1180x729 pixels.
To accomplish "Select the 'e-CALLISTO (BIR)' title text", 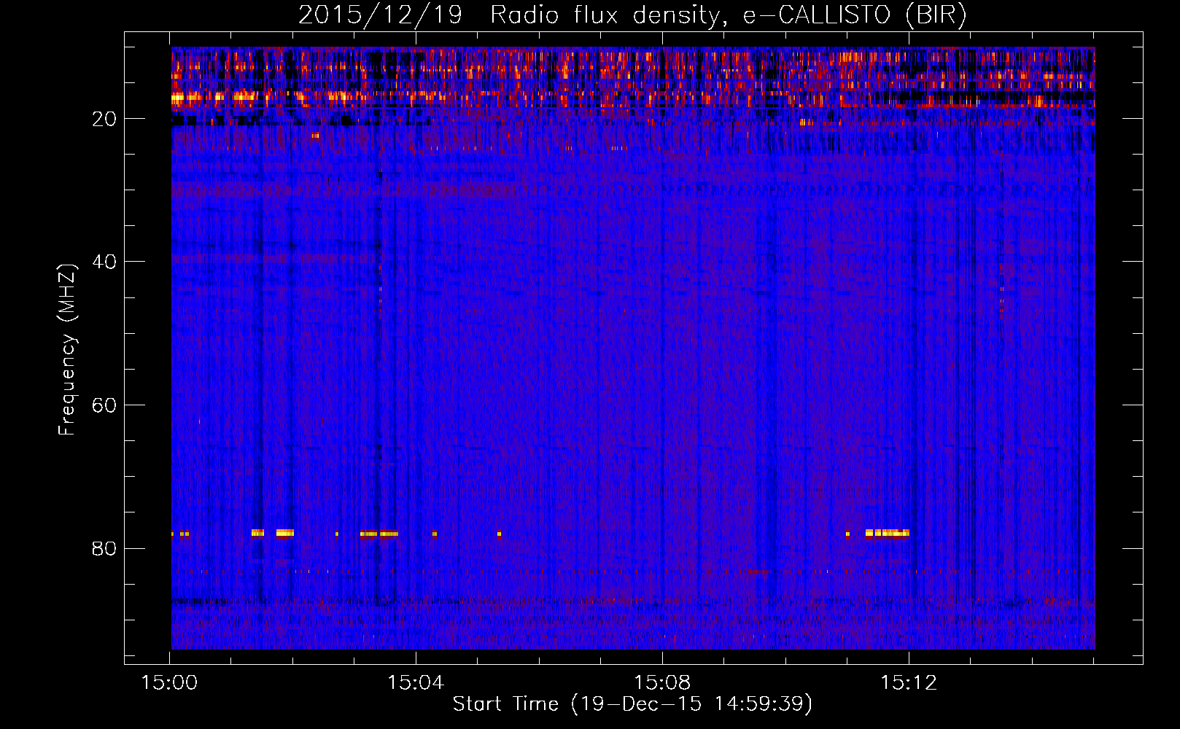I will (x=855, y=15).
